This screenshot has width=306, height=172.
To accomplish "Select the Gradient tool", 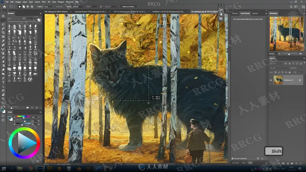I will 3,65.
